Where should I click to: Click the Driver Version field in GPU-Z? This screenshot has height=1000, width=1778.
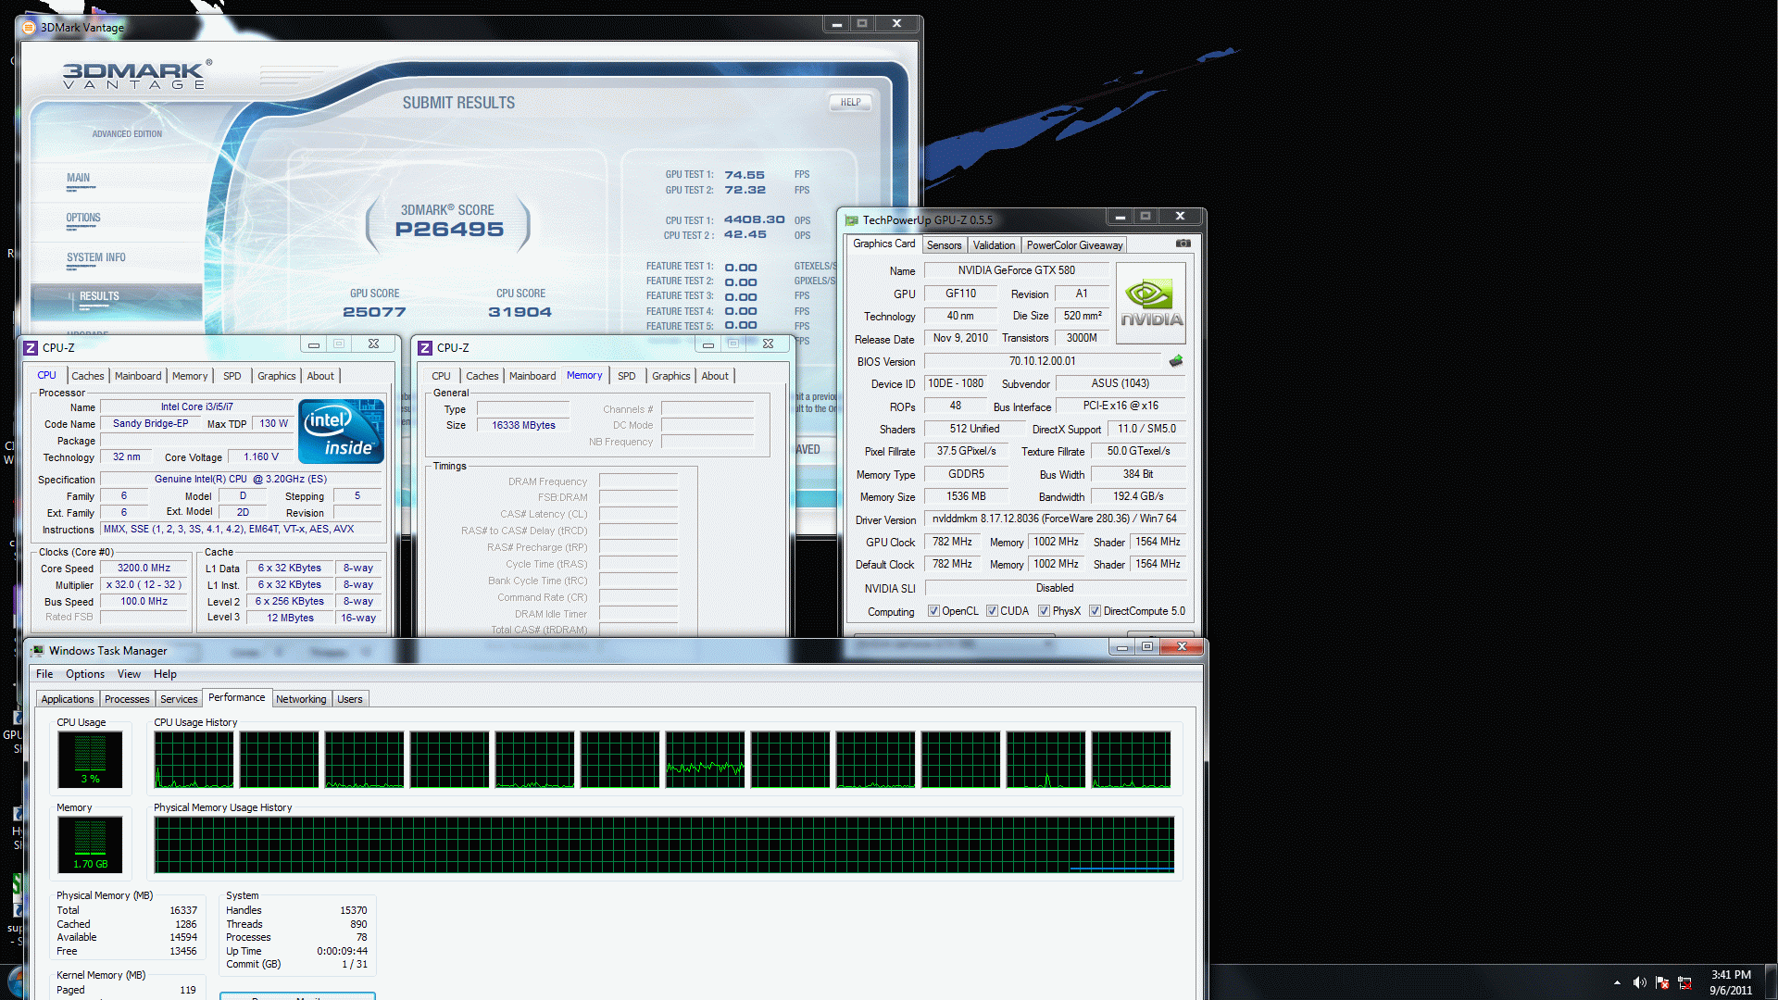pyautogui.click(x=1054, y=519)
